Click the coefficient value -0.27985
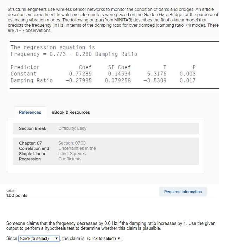Viewport: 225px width, 247px height. [78, 80]
